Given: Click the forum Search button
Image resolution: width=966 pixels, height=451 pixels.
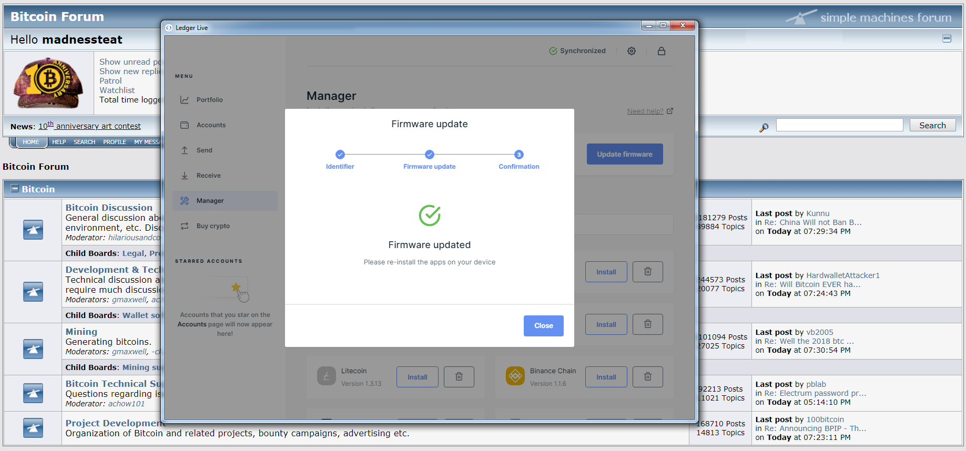Looking at the screenshot, I should pyautogui.click(x=932, y=125).
